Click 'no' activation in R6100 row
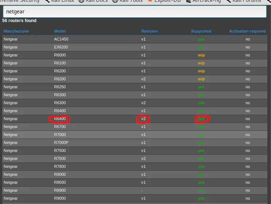Viewport: 271px width, 204px height. [x=248, y=63]
